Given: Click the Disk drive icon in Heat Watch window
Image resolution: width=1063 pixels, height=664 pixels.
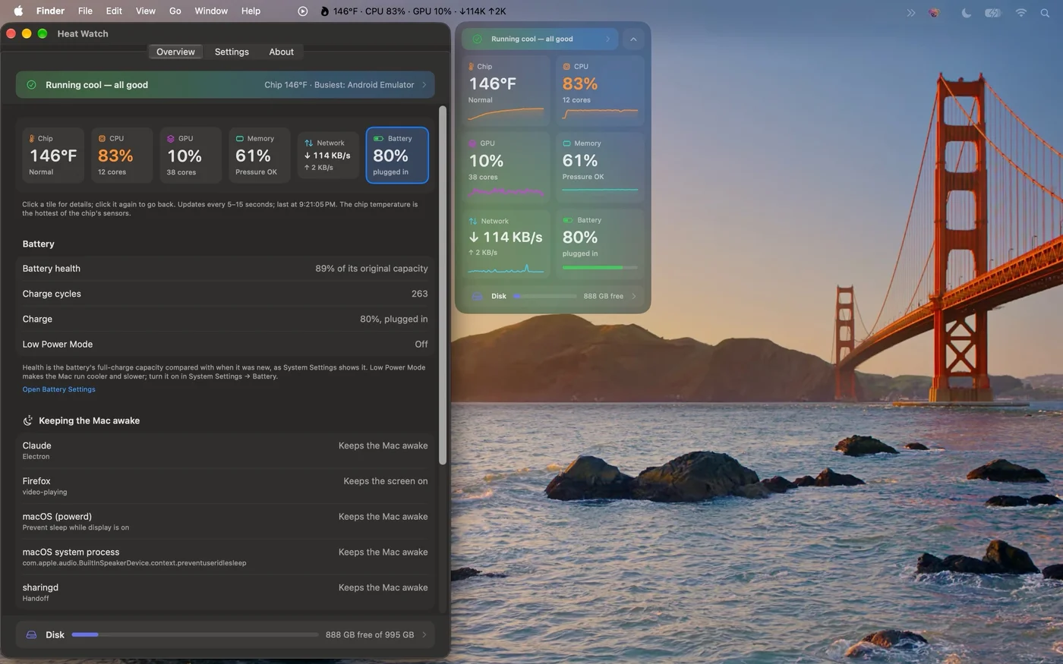Looking at the screenshot, I should (x=31, y=634).
